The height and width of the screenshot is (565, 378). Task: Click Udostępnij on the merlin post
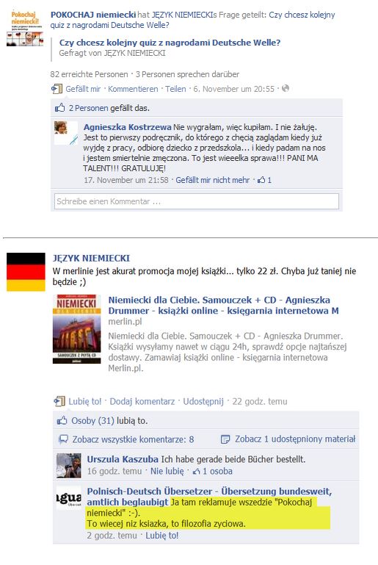point(203,401)
